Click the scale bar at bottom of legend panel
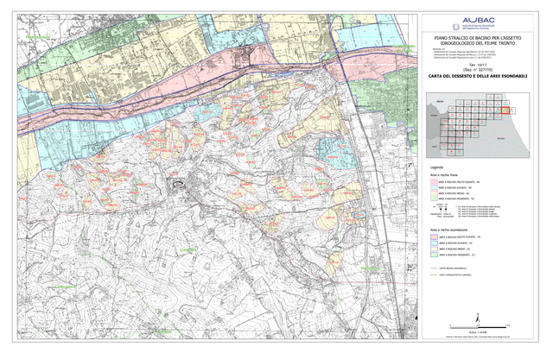Viewport: 553px width, 353px height. [x=480, y=327]
